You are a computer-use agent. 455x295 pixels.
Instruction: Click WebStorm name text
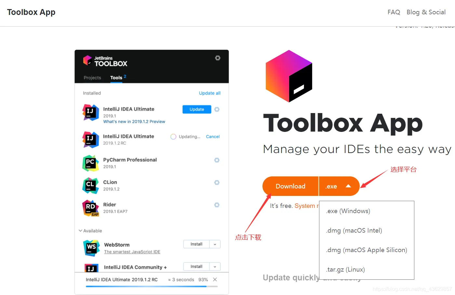(117, 245)
